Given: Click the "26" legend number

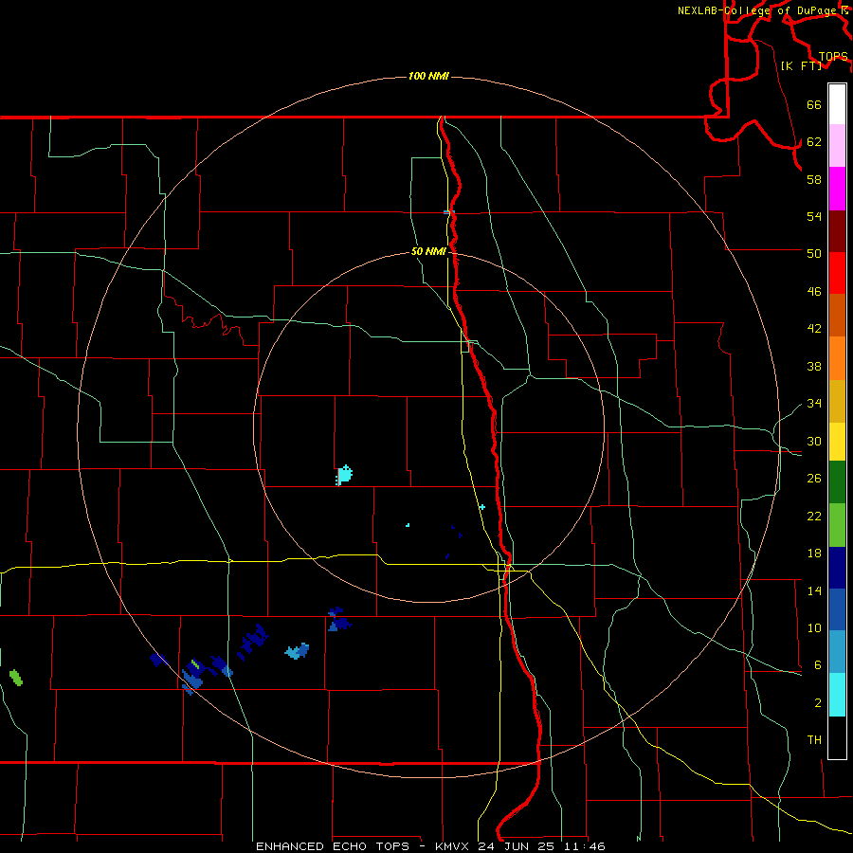Looking at the screenshot, I should (814, 479).
